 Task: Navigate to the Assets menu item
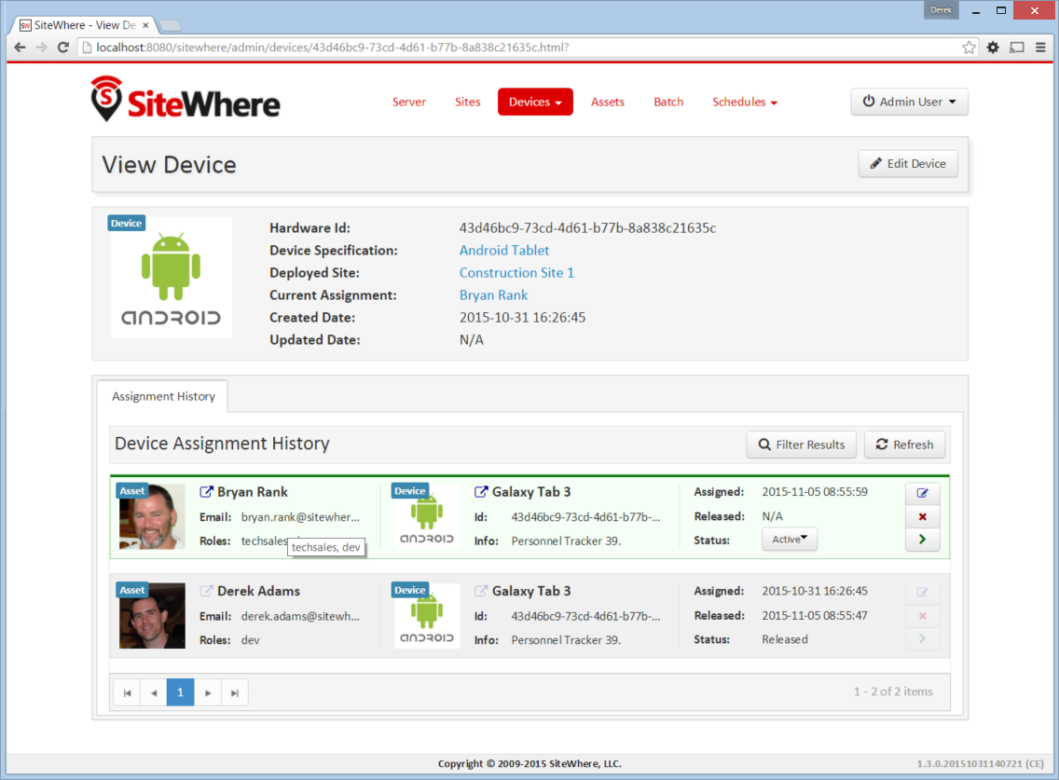point(607,102)
